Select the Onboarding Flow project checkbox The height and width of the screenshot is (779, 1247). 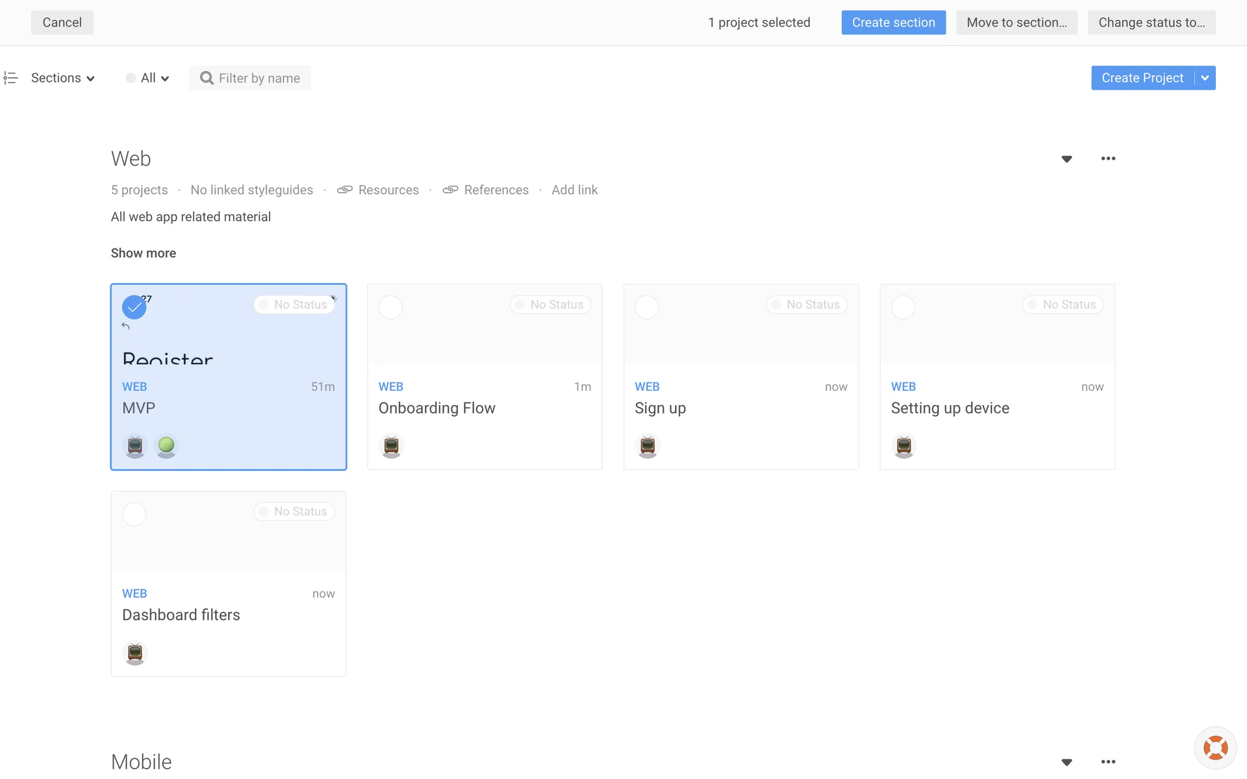(390, 307)
